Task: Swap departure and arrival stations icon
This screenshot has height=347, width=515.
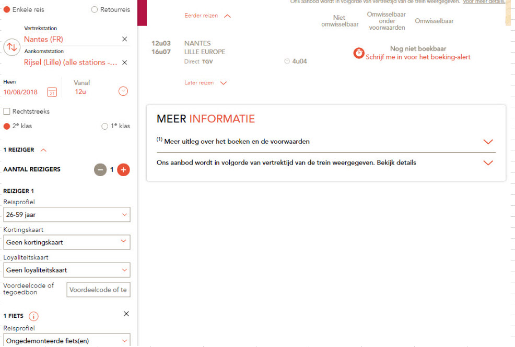Action: (x=11, y=47)
